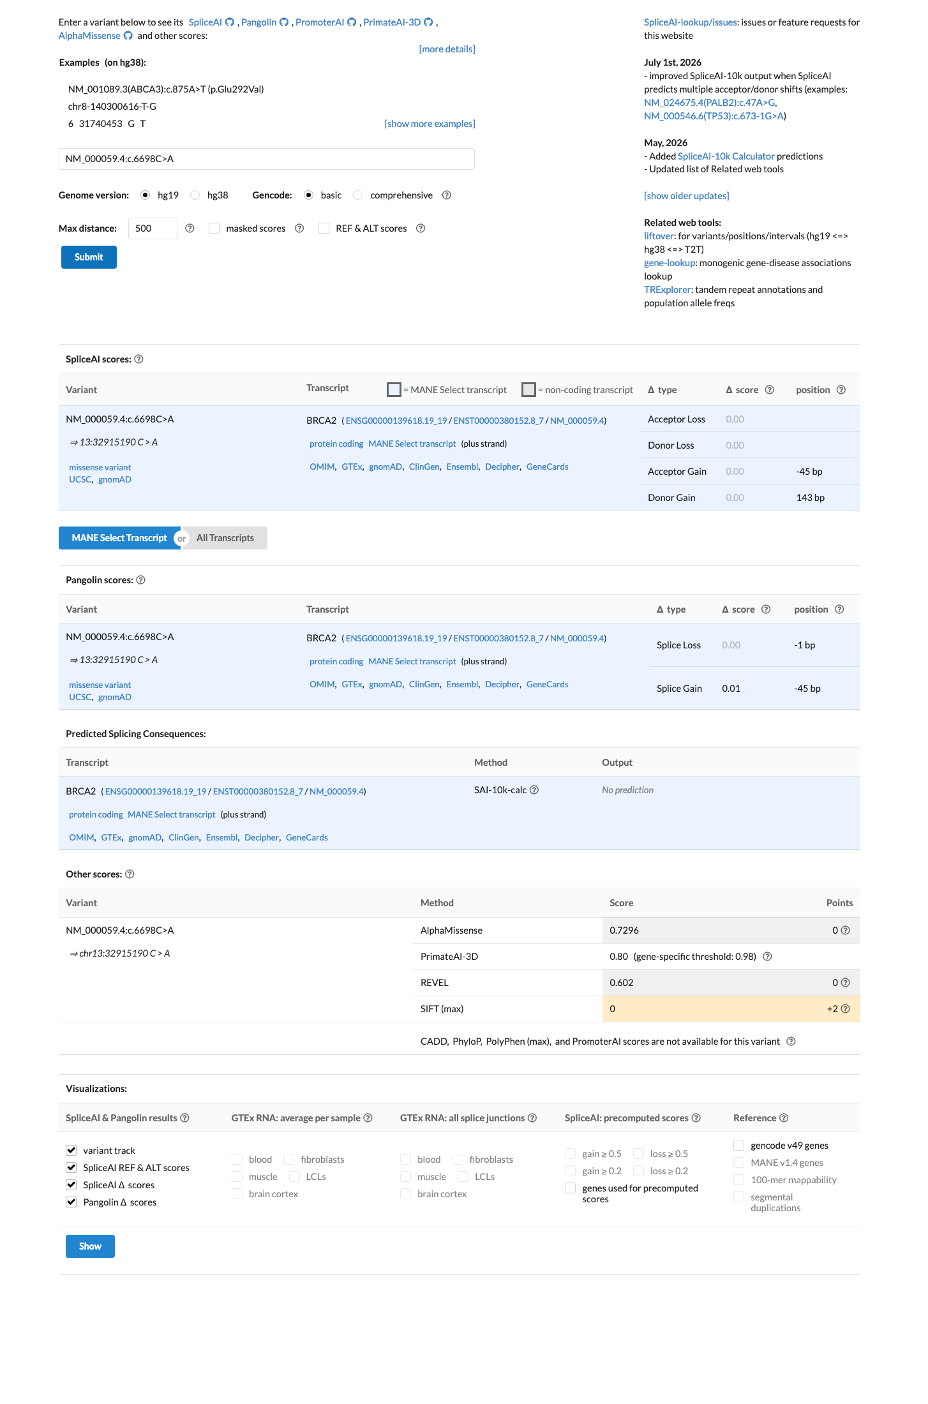Select the hg19 genome version radio
The image size is (928, 1404).
point(146,195)
